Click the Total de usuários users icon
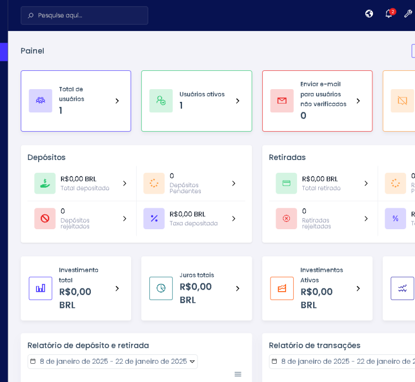 [x=40, y=101]
